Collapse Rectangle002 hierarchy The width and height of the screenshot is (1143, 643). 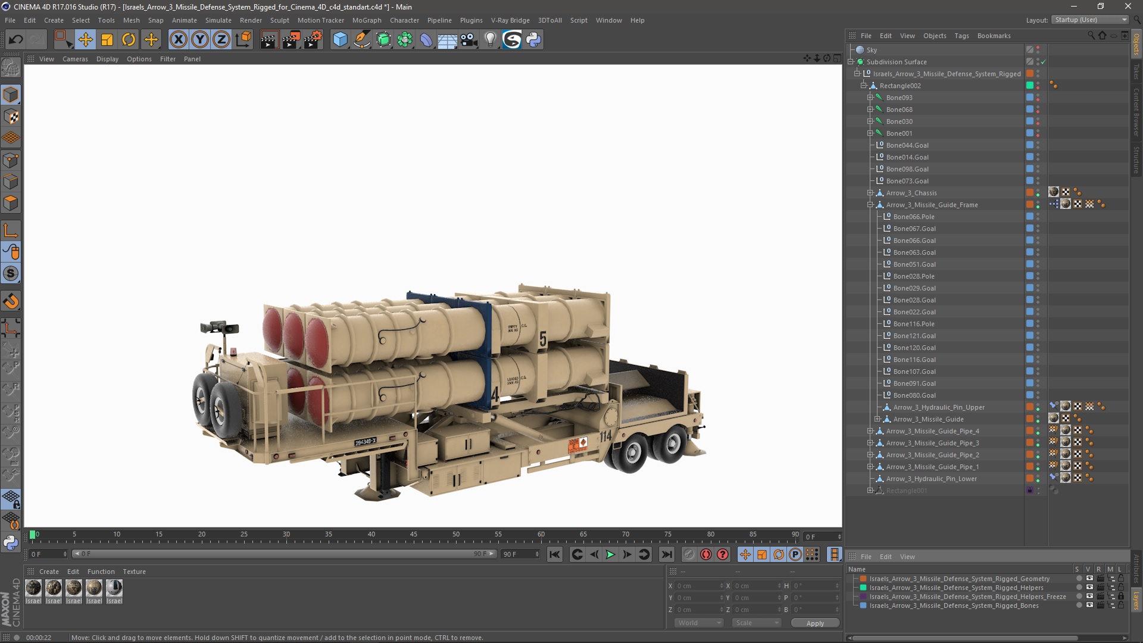[864, 86]
